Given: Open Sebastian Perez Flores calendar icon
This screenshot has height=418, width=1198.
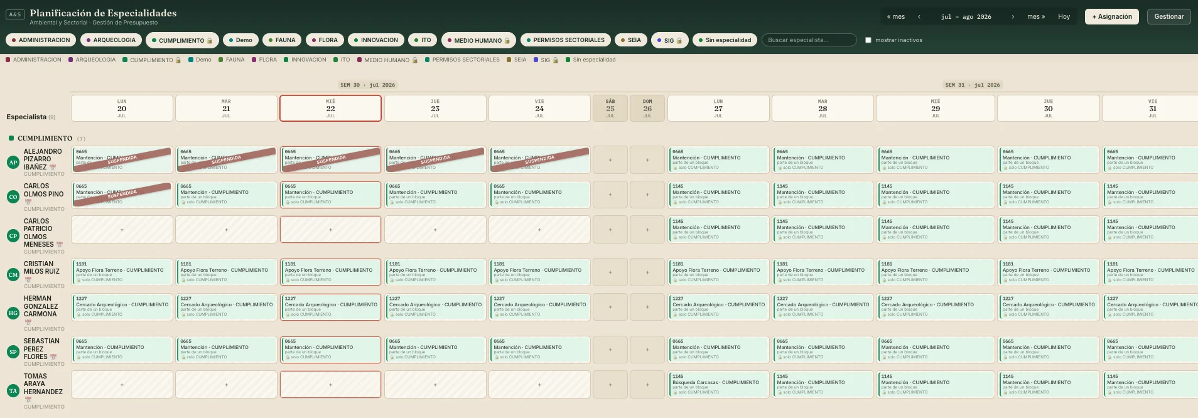Looking at the screenshot, I should click(x=53, y=357).
